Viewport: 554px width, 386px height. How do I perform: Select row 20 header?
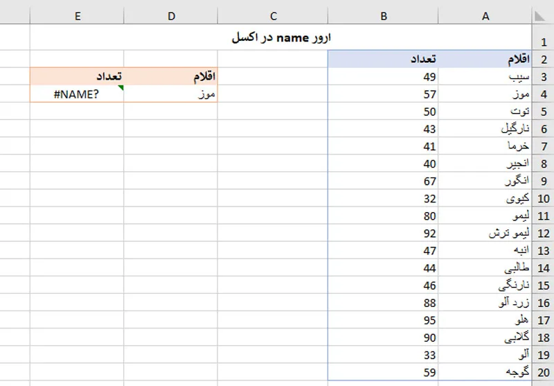pyautogui.click(x=543, y=372)
